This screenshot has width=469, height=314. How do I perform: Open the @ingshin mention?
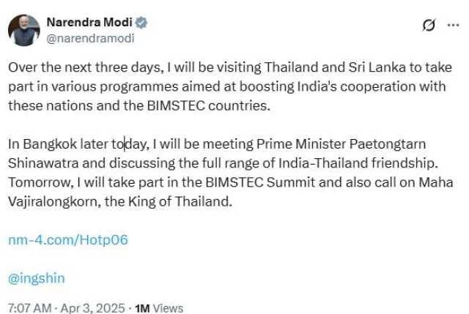(x=36, y=278)
